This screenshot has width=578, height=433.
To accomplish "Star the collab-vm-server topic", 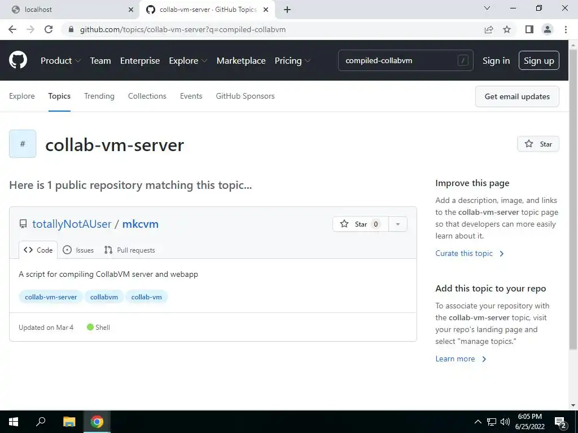I will pos(538,144).
